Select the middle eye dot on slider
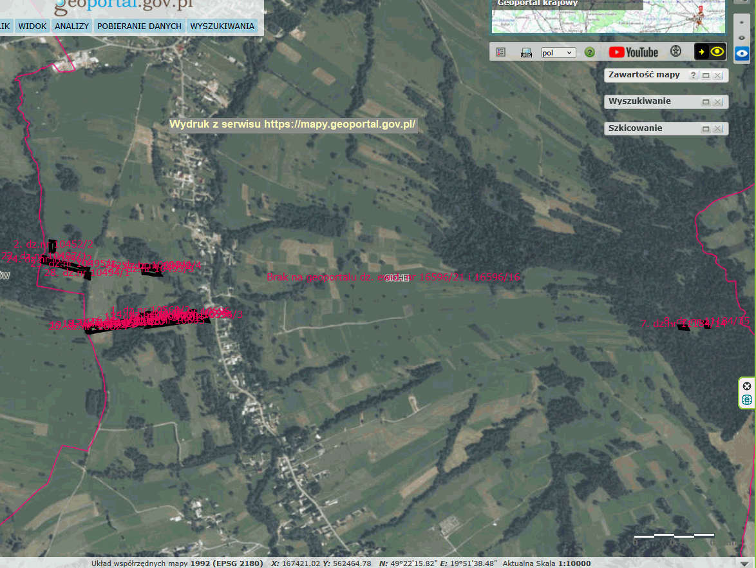 742,37
